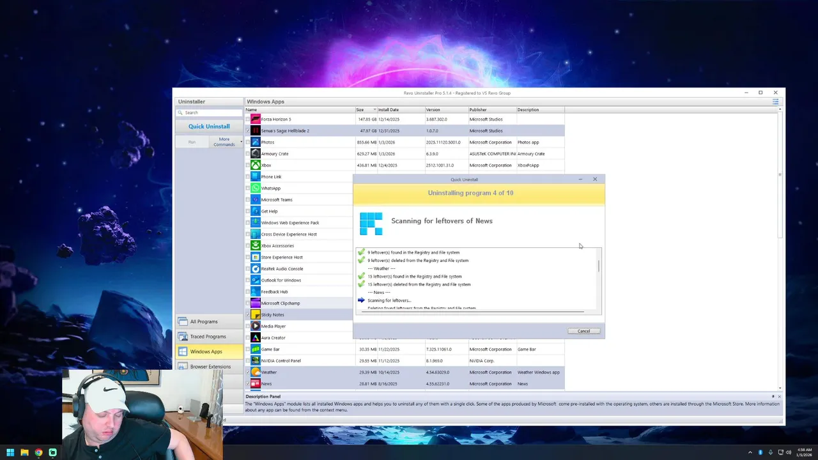Switch to Traced Programs module
This screenshot has height=460, width=818.
(x=209, y=337)
